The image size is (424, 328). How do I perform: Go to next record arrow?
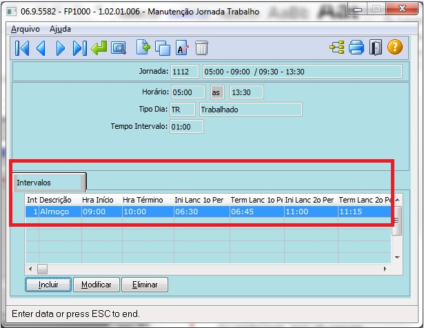tap(60, 48)
